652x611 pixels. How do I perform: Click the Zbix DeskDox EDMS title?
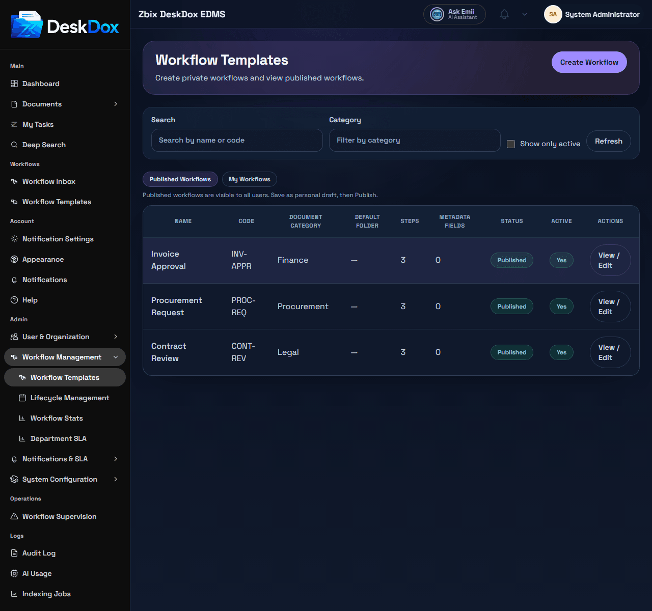tap(182, 14)
